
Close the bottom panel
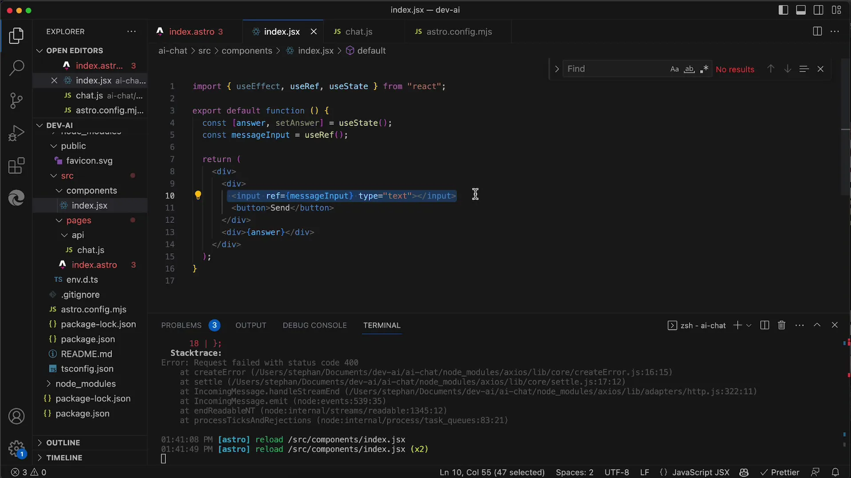(x=835, y=325)
